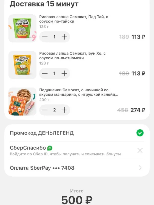This screenshot has height=205, width=154.
Task: Increase Пад Тай noodle quantity with plus
Action: coord(64,37)
